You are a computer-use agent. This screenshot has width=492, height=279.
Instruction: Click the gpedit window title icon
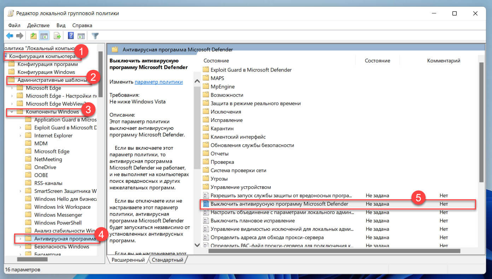click(x=11, y=13)
